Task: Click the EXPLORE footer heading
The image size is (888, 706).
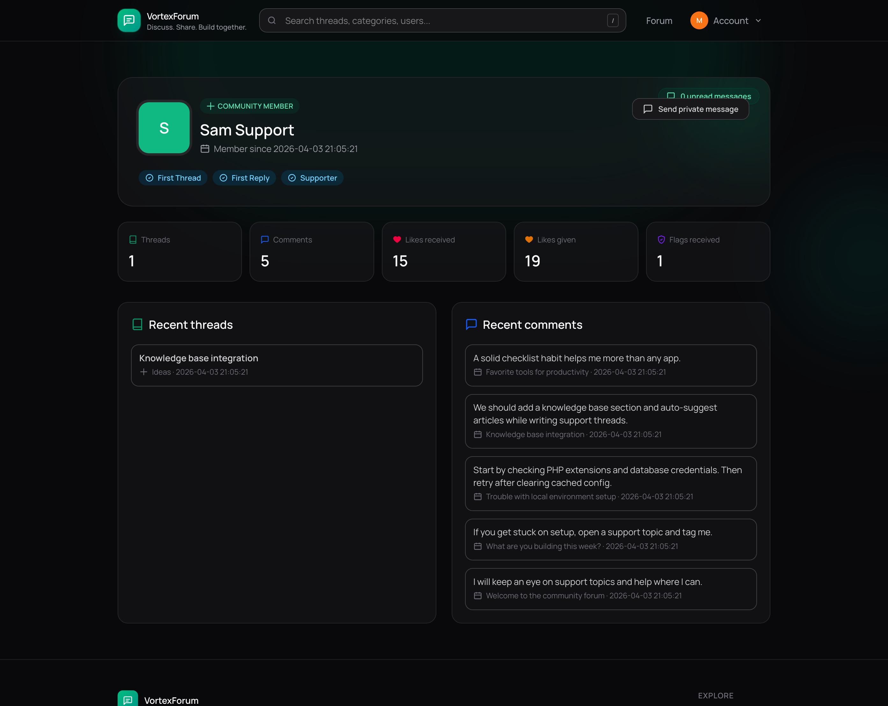Action: [716, 695]
